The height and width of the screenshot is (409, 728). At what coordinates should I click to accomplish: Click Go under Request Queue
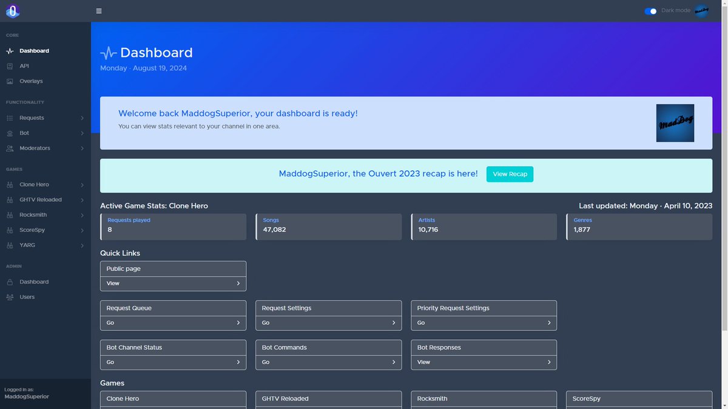[x=173, y=323]
